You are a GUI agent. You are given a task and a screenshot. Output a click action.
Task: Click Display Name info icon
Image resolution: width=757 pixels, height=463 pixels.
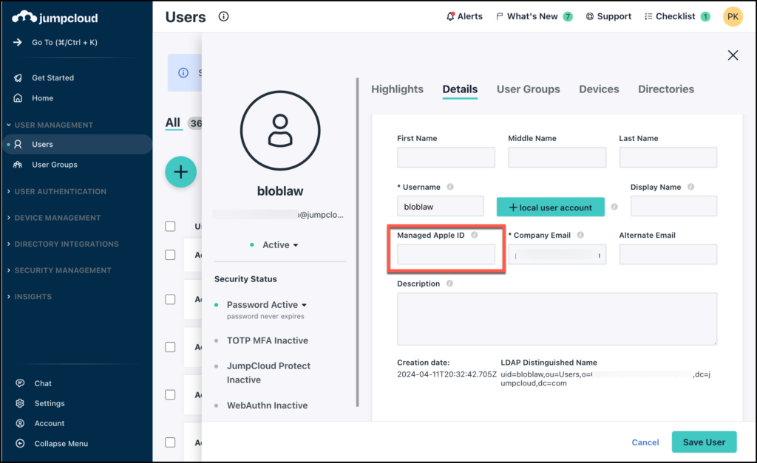coord(691,187)
